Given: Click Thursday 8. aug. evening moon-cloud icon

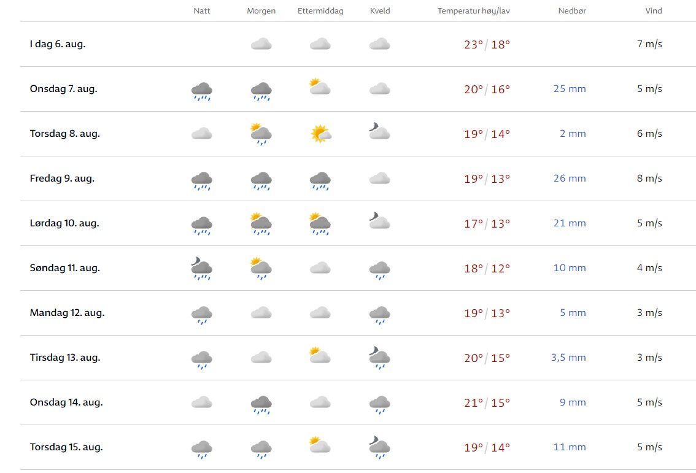Looking at the screenshot, I should coord(379,132).
